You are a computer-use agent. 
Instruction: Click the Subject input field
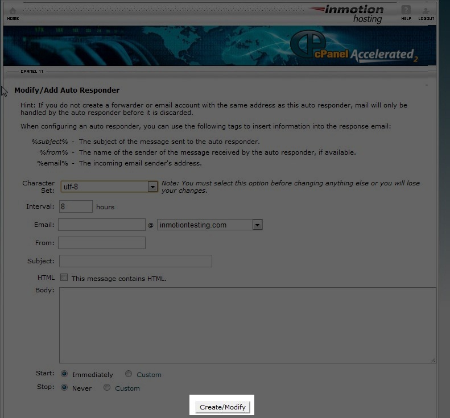click(135, 261)
